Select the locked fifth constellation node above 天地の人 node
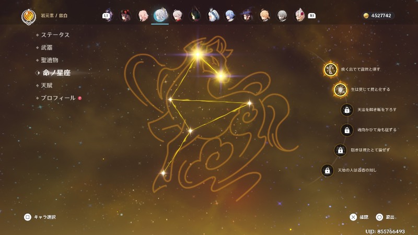 341,150
